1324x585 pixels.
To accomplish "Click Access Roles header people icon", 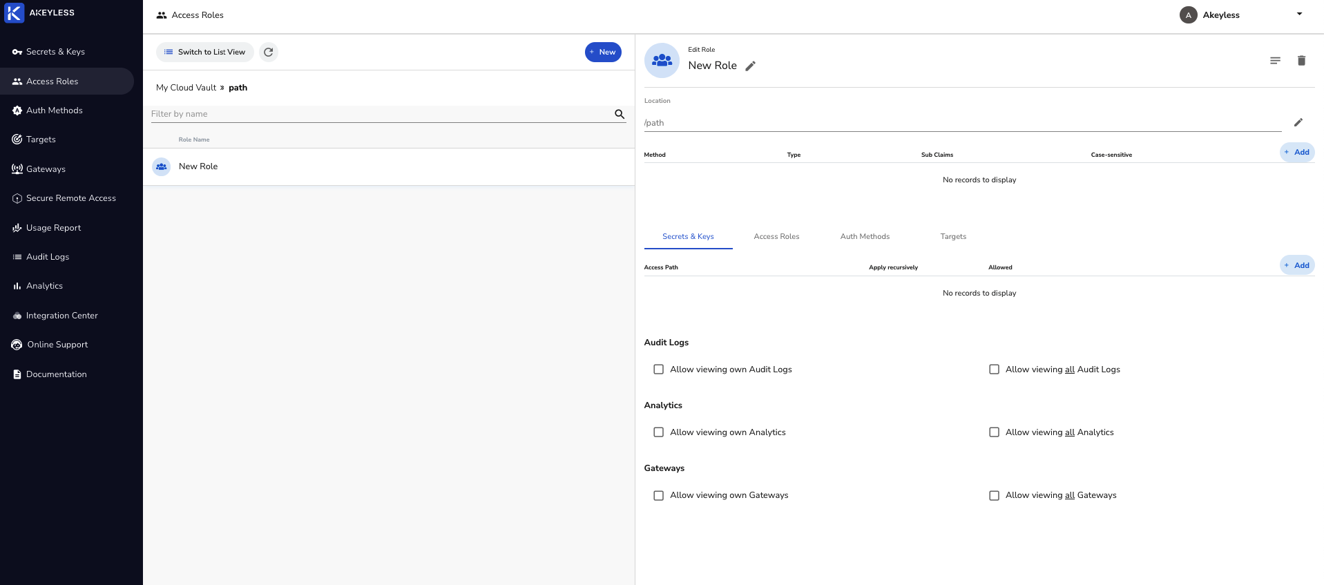I will [162, 15].
